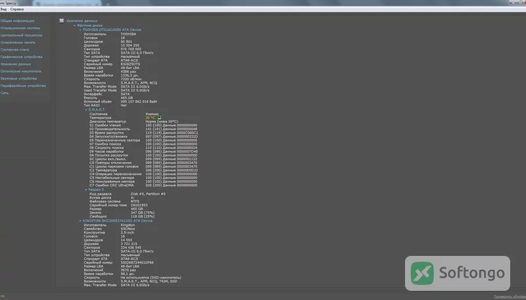Screen dimensions: 526x300
Task: Select the row 03 Время раскрутки
Action: tap(143, 133)
